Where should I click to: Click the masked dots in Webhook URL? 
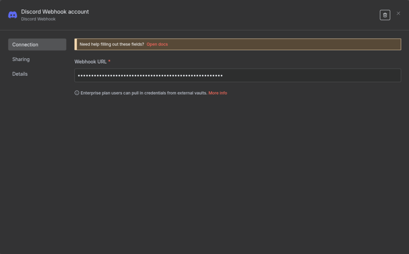[150, 75]
